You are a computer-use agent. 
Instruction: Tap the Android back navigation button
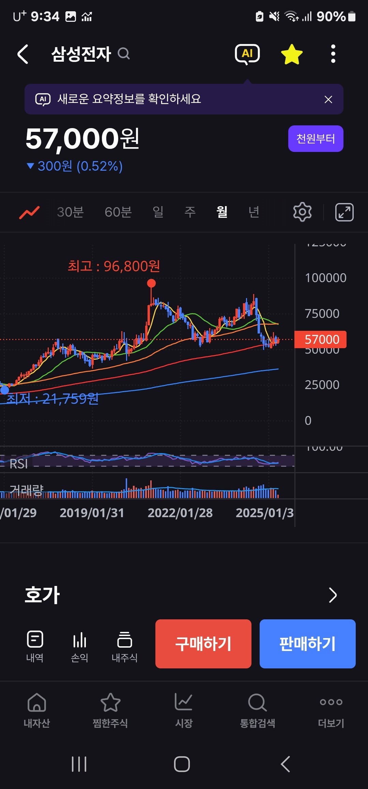click(286, 764)
